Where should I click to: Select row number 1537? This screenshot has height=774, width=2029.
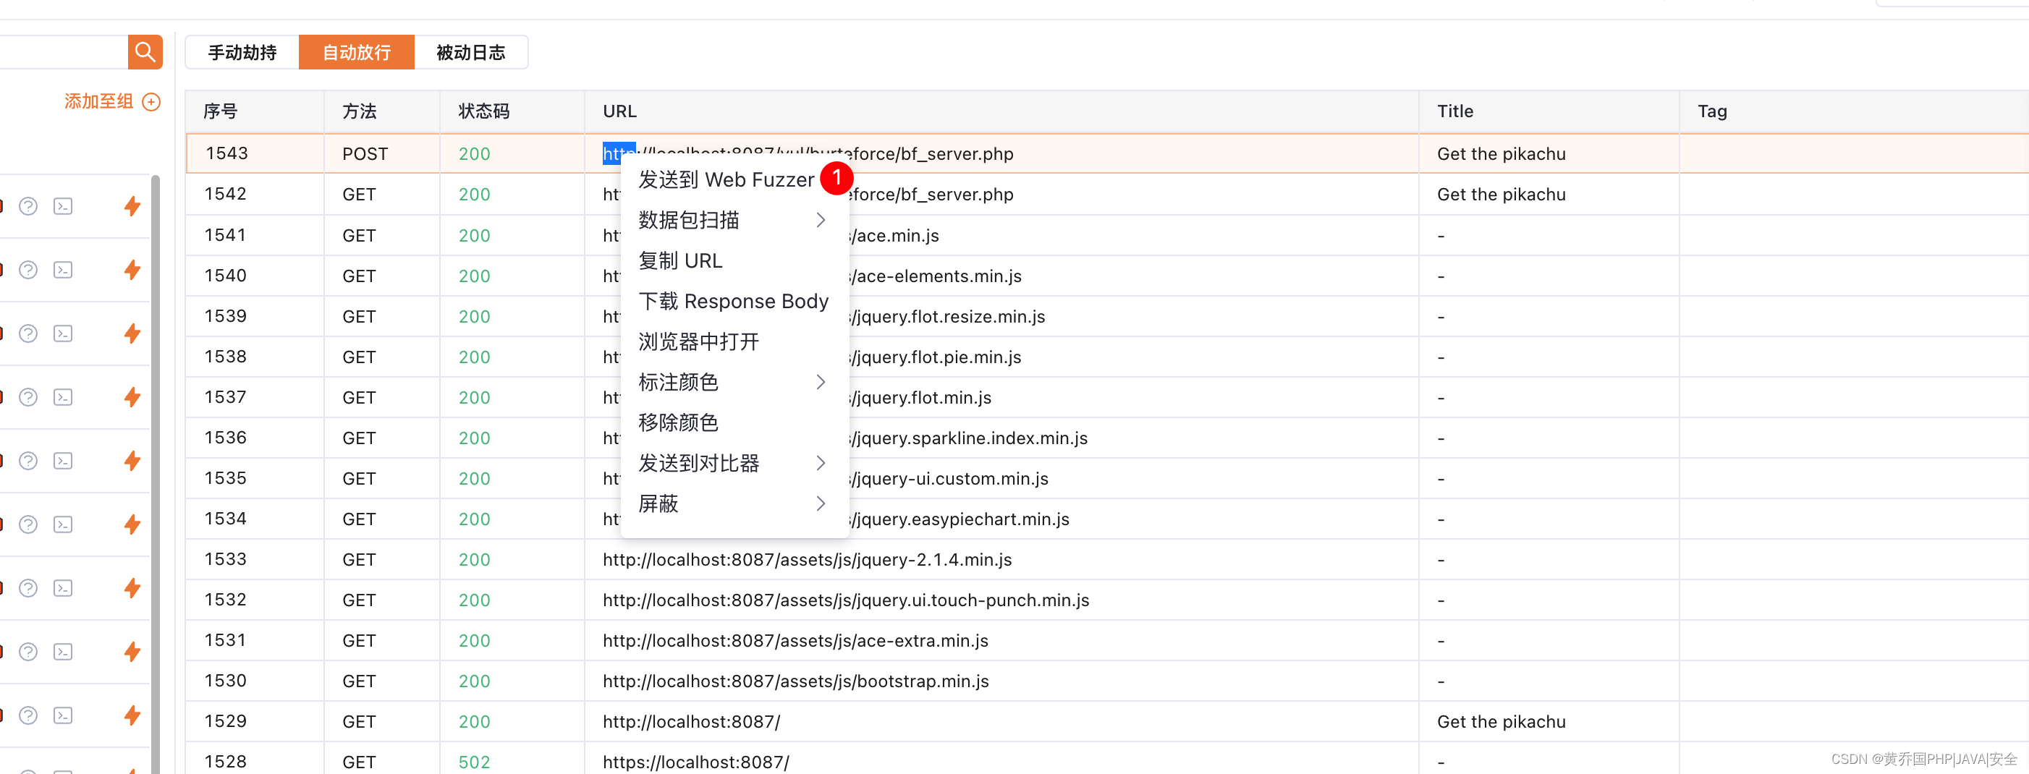[x=225, y=398]
